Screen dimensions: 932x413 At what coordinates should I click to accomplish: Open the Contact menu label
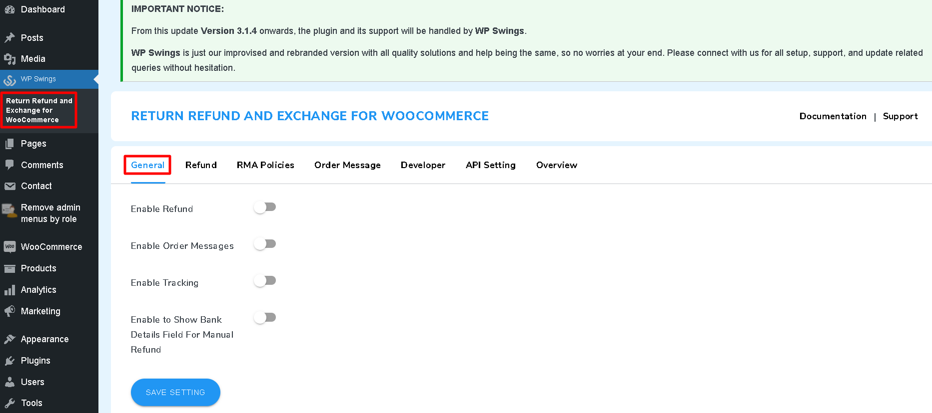click(36, 186)
